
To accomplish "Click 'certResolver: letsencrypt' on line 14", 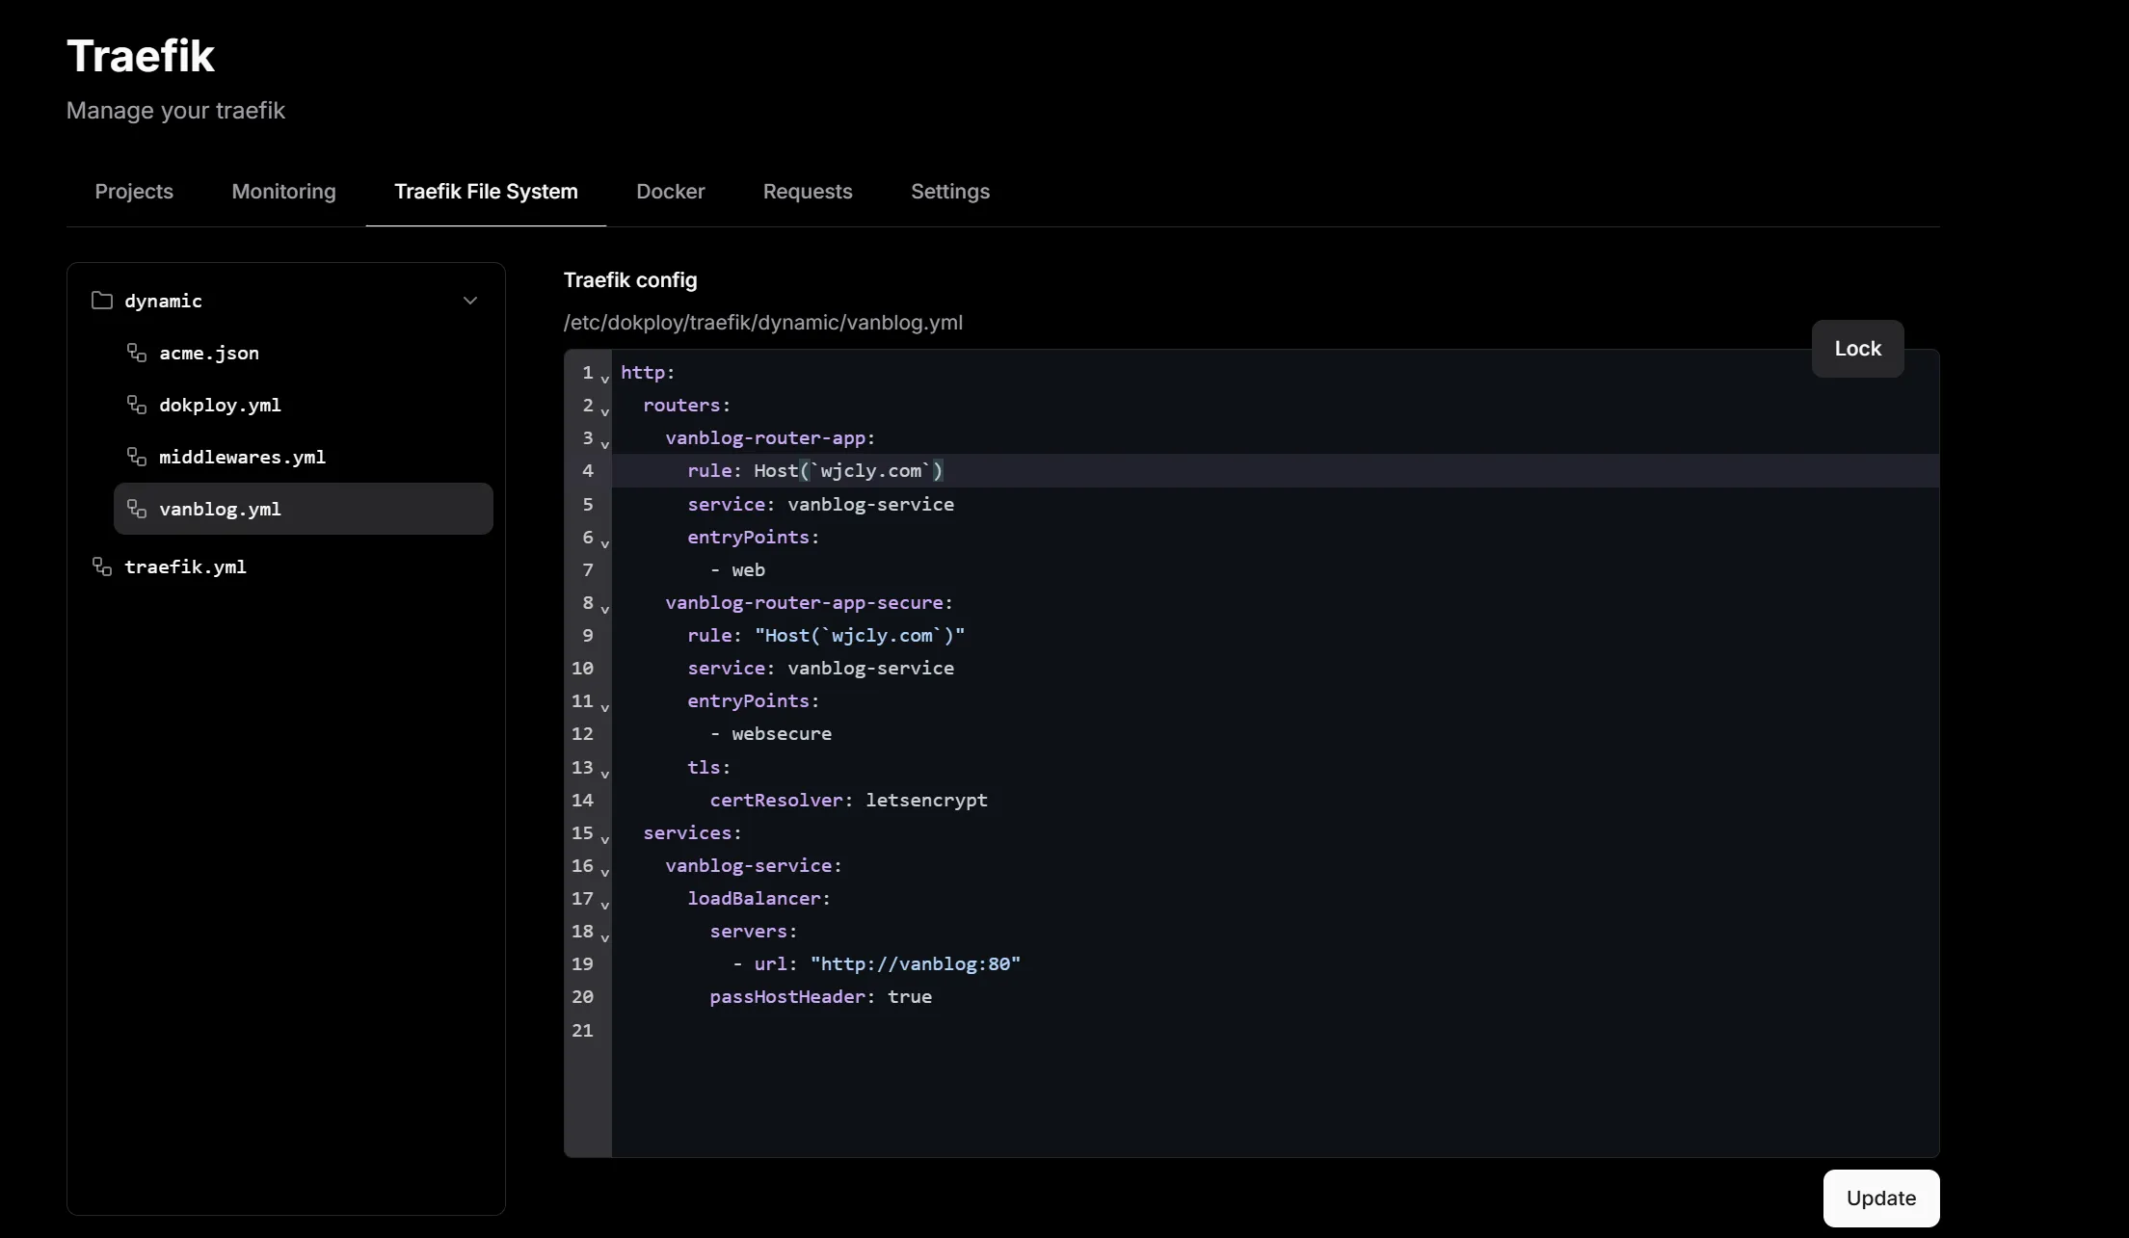I will (x=849, y=800).
